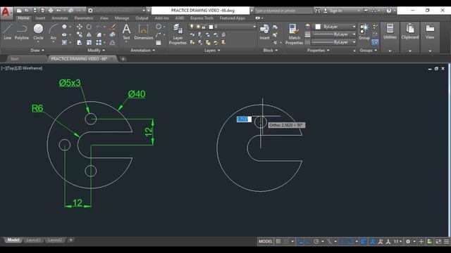The width and height of the screenshot is (451, 253).
Task: Toggle layer lock padlock icon
Action: [204, 27]
